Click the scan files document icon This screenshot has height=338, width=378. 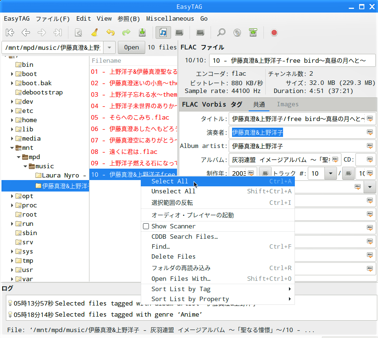[x=78, y=32]
